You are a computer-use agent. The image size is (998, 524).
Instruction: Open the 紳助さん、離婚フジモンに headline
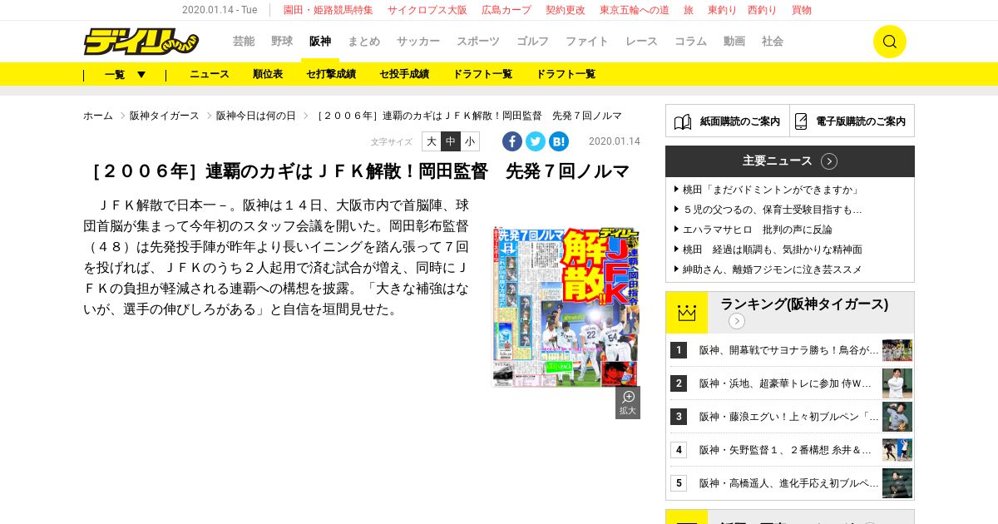[x=773, y=269]
